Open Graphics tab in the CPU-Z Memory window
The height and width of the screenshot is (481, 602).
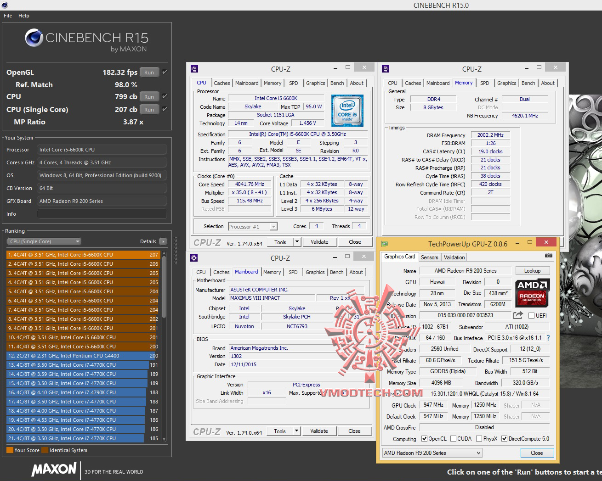tap(506, 83)
